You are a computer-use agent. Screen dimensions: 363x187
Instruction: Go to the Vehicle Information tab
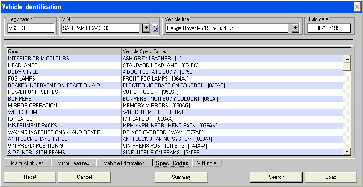(124, 163)
